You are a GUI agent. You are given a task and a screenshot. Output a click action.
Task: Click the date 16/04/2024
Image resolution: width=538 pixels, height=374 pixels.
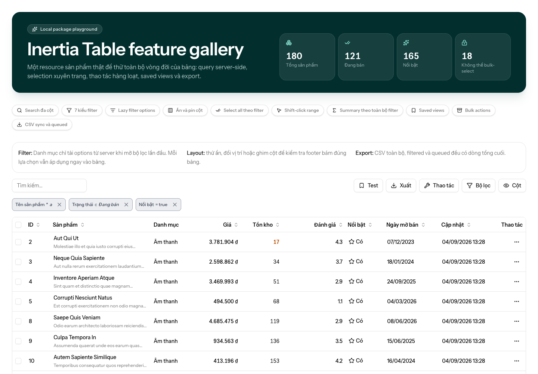click(x=401, y=361)
